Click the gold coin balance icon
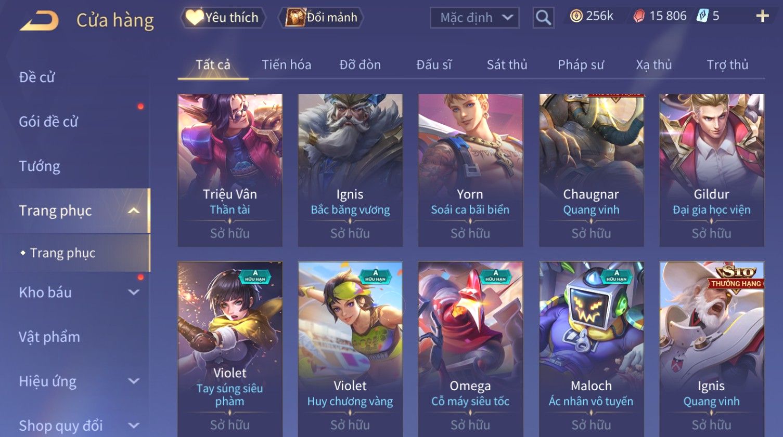783x437 pixels. 576,16
